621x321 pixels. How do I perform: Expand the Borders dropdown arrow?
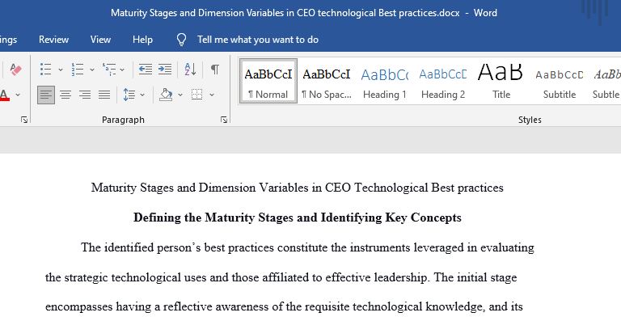pyautogui.click(x=212, y=95)
